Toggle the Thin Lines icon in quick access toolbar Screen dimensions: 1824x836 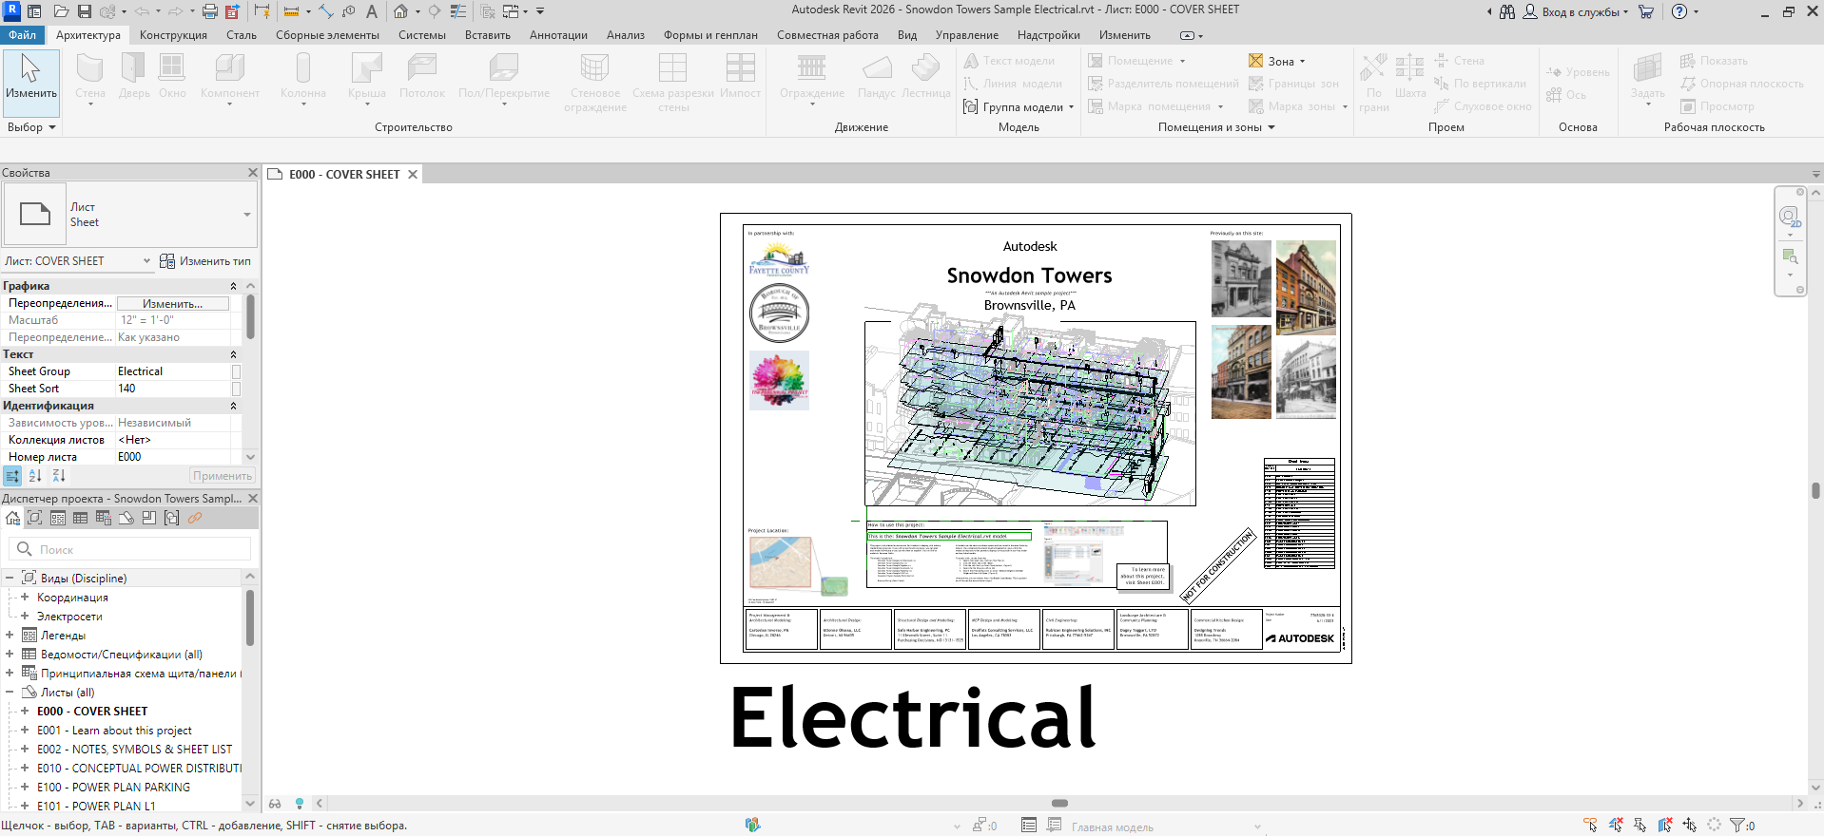tap(458, 11)
